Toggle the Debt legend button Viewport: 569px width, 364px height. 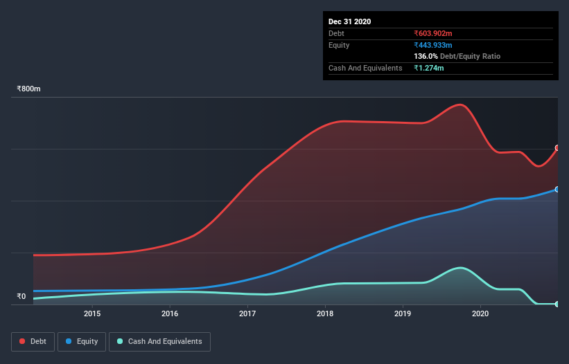(x=33, y=342)
